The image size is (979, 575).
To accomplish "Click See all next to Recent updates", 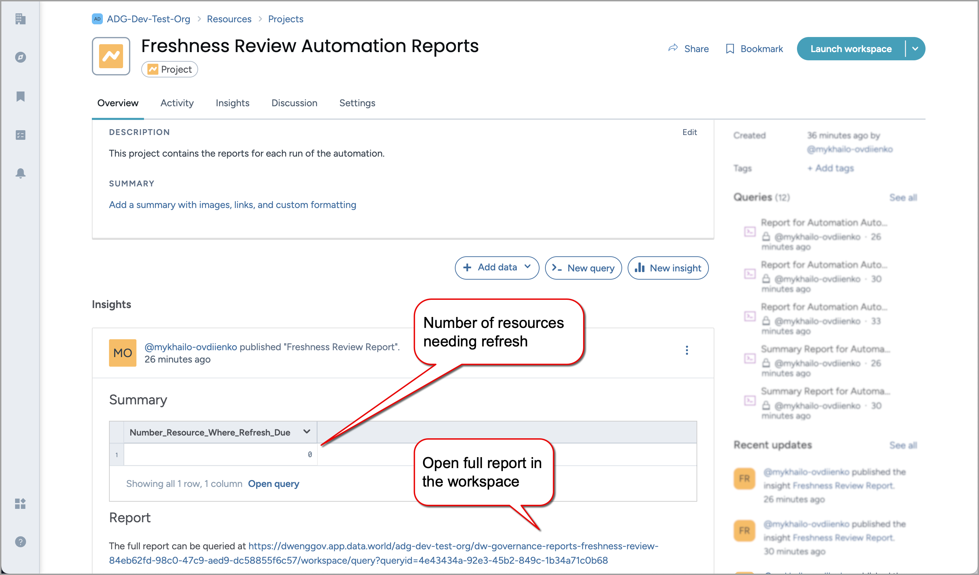I will click(x=903, y=445).
